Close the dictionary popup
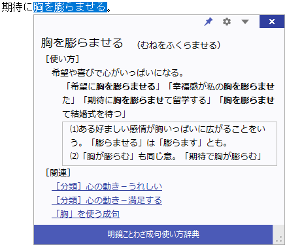The height and width of the screenshot is (247, 287). point(272,22)
